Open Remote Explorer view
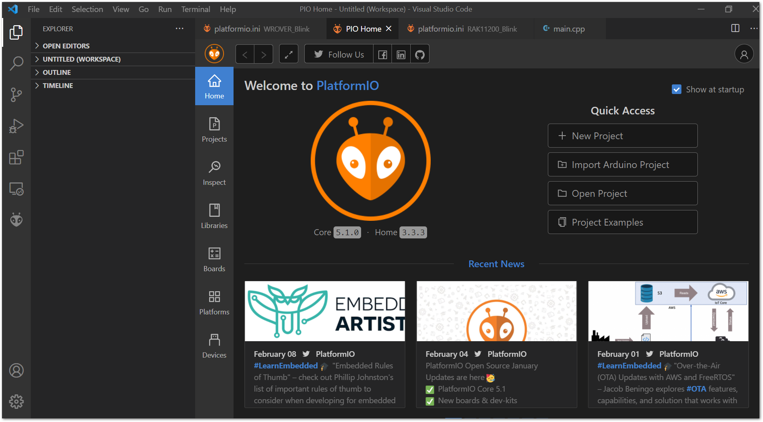The image size is (763, 422). pos(16,188)
